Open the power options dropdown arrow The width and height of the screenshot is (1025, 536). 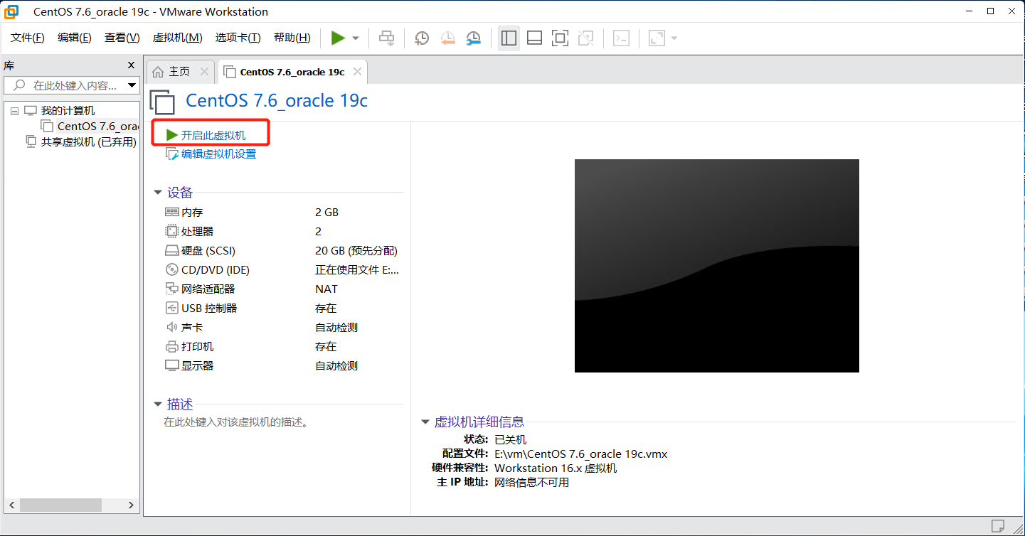356,38
